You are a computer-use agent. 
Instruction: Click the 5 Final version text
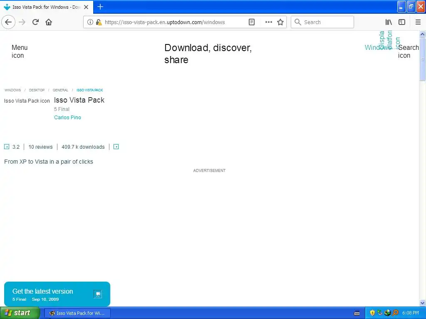pyautogui.click(x=62, y=109)
